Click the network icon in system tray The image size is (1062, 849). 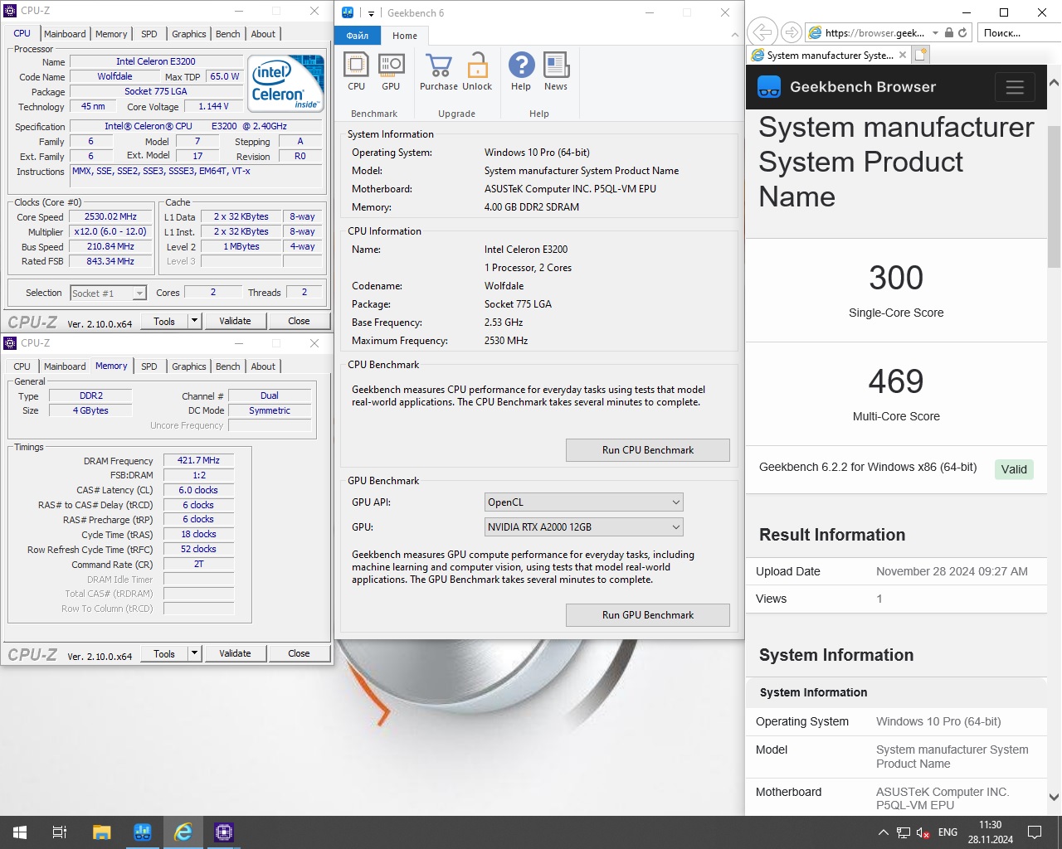pos(904,832)
